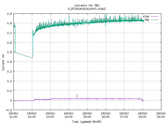This screenshot has height=124, width=166.
Task: Click x-axis tick label 190310 11:00
Action: [x=13, y=115]
